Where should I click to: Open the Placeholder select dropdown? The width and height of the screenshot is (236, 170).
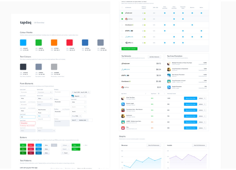[x=45, y=92]
